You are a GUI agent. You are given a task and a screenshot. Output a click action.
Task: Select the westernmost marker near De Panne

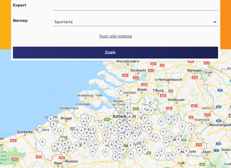(40, 128)
